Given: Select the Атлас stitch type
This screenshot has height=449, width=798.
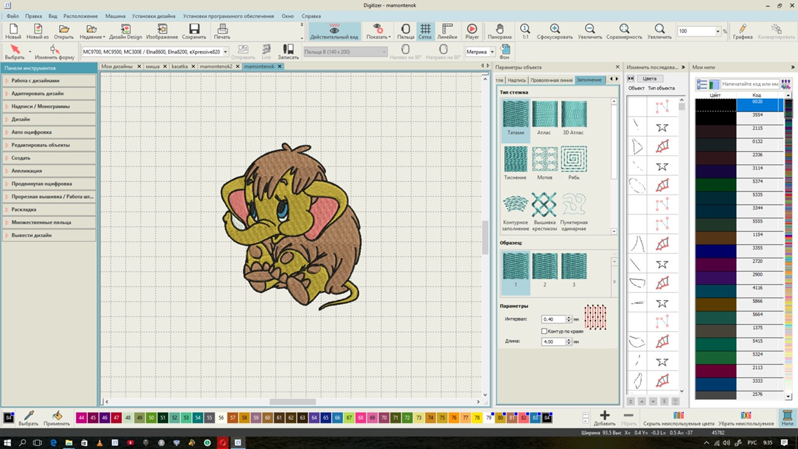Looking at the screenshot, I should point(544,118).
